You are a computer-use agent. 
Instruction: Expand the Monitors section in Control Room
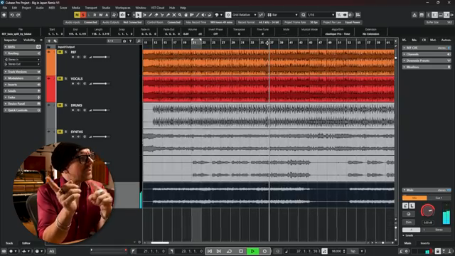427,67
